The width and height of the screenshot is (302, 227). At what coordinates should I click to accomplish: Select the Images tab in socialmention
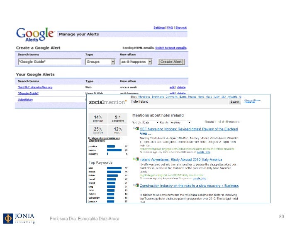tap(192, 97)
